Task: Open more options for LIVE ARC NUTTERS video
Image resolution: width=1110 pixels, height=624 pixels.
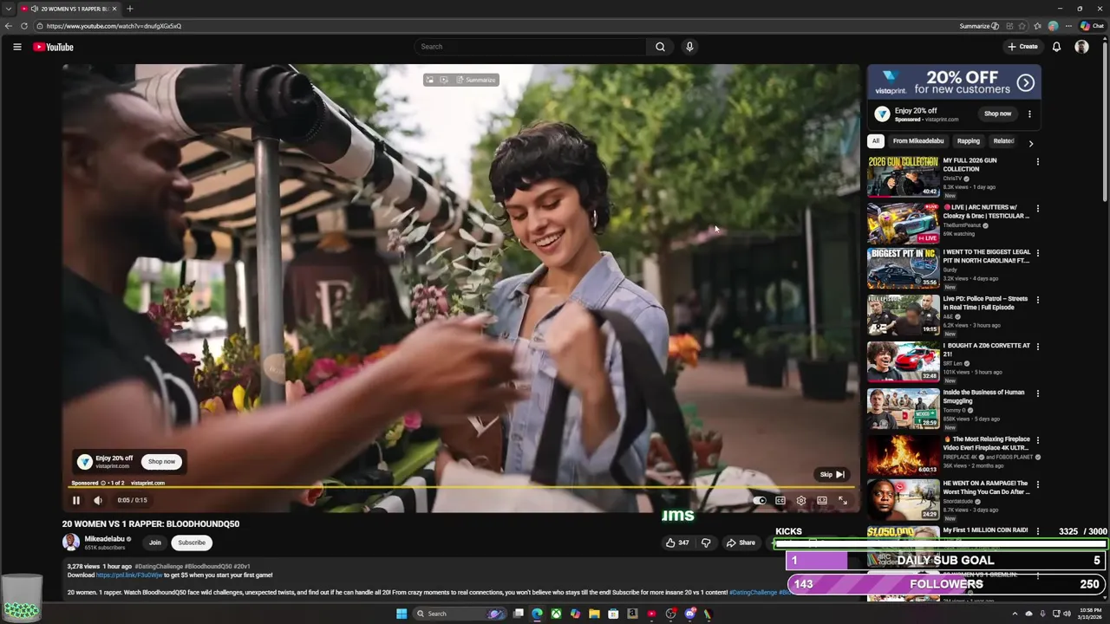Action: click(1037, 208)
